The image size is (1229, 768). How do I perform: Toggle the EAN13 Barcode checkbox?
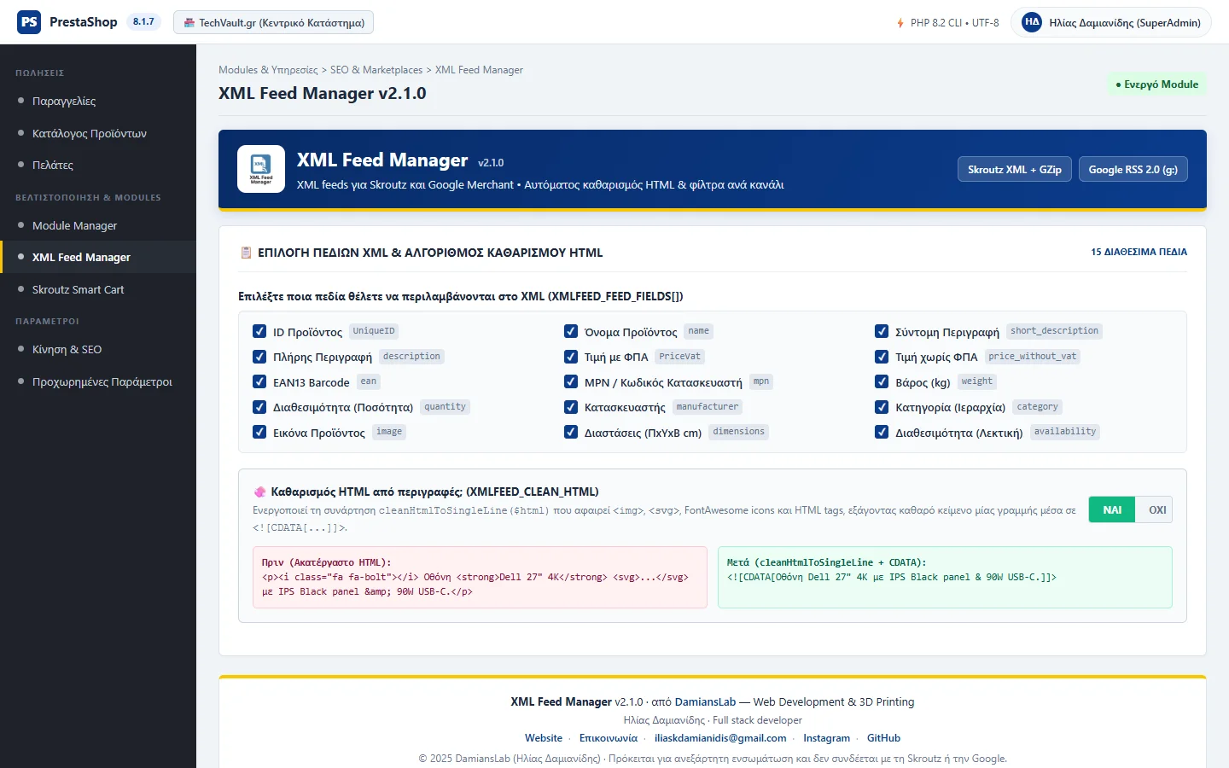(x=259, y=382)
